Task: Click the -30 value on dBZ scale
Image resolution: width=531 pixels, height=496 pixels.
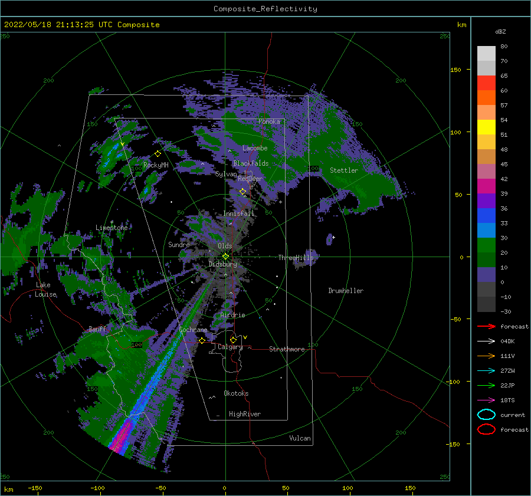Action: [x=506, y=311]
